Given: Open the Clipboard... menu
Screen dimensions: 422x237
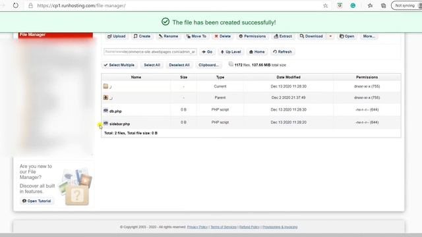Looking at the screenshot, I should tap(208, 65).
